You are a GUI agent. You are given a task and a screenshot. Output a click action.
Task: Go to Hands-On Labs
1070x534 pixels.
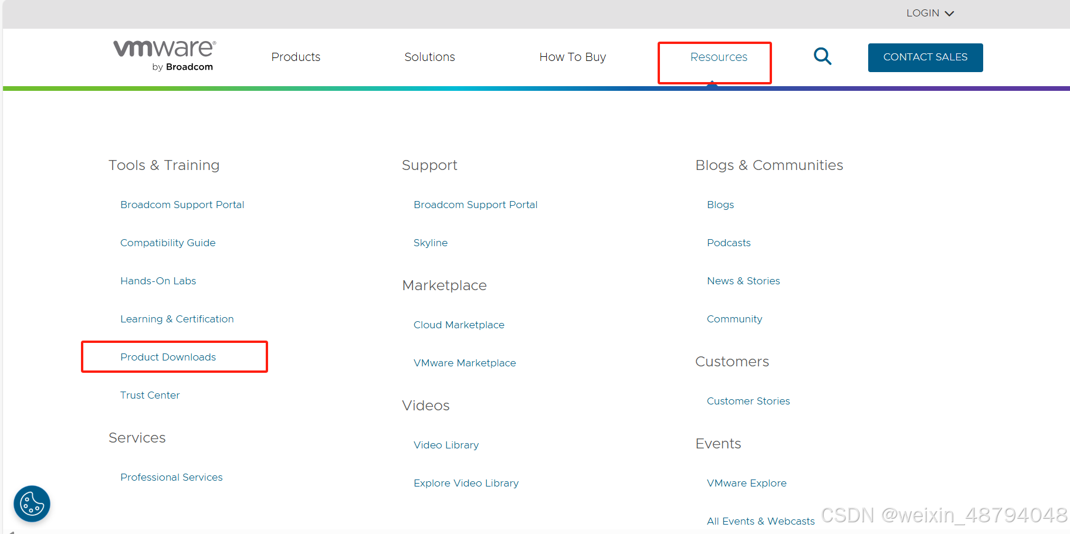(x=158, y=281)
